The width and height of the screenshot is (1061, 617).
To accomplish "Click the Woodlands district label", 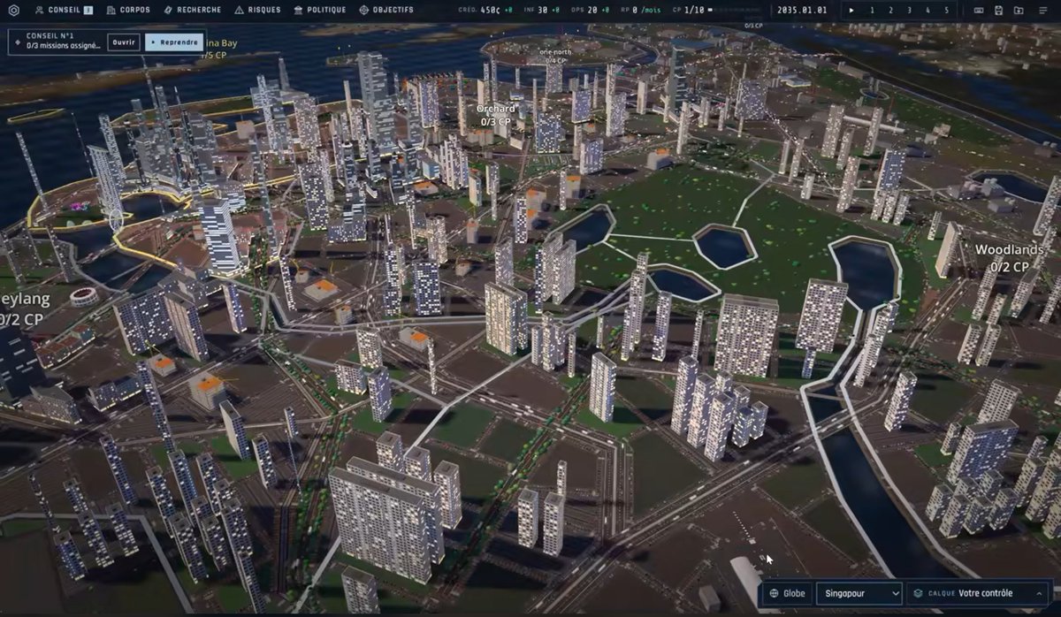I will (x=1008, y=250).
